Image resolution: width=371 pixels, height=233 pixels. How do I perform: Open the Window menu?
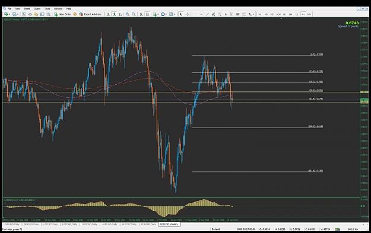(58, 9)
